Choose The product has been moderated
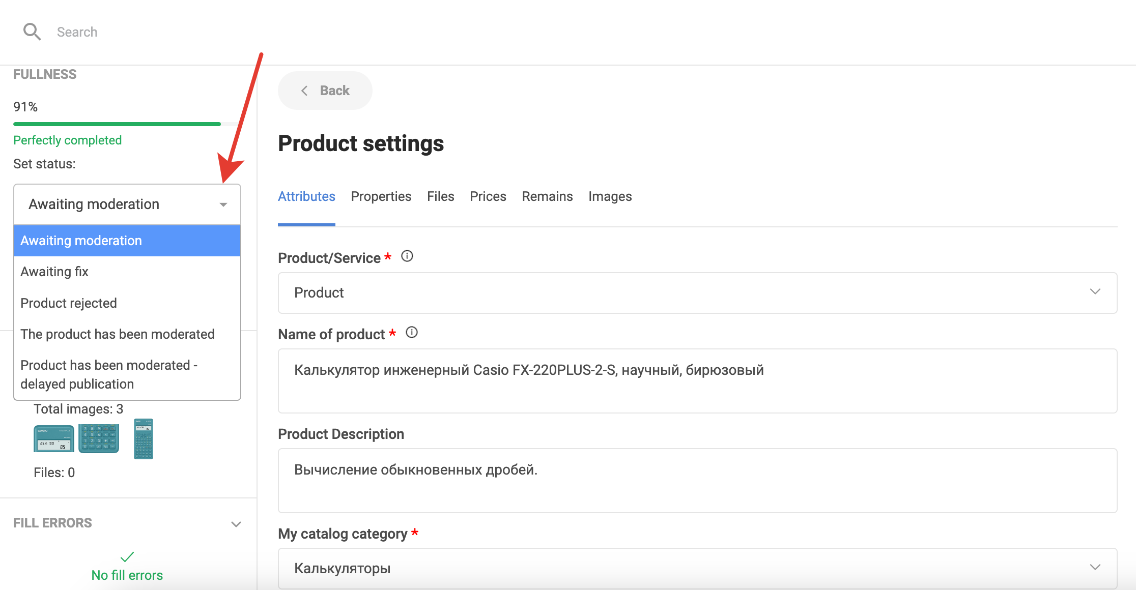This screenshot has width=1136, height=590. pos(118,334)
